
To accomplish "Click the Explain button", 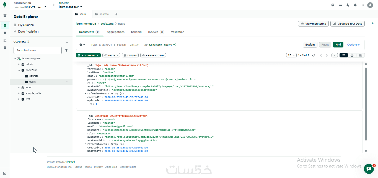I will [310, 44].
